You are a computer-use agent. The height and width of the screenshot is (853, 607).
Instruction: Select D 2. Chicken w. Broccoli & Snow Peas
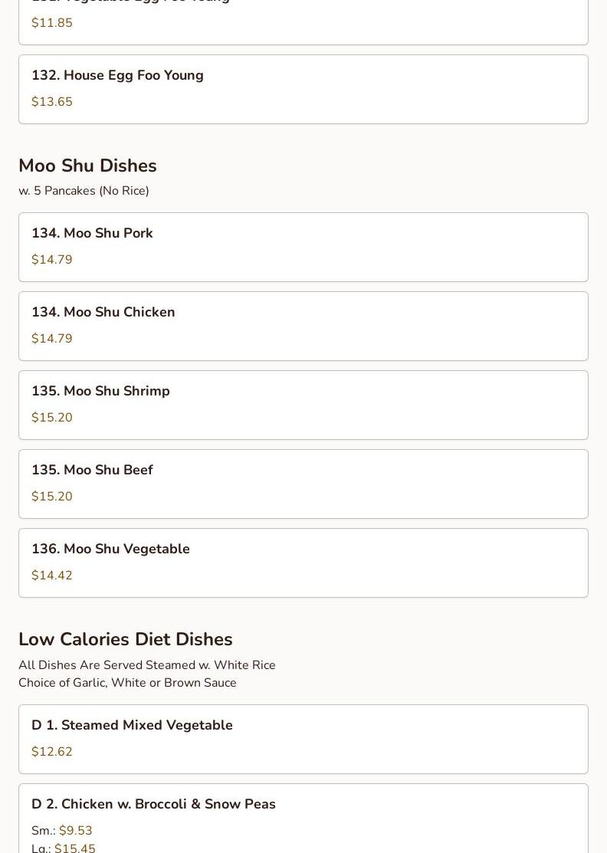point(153,804)
